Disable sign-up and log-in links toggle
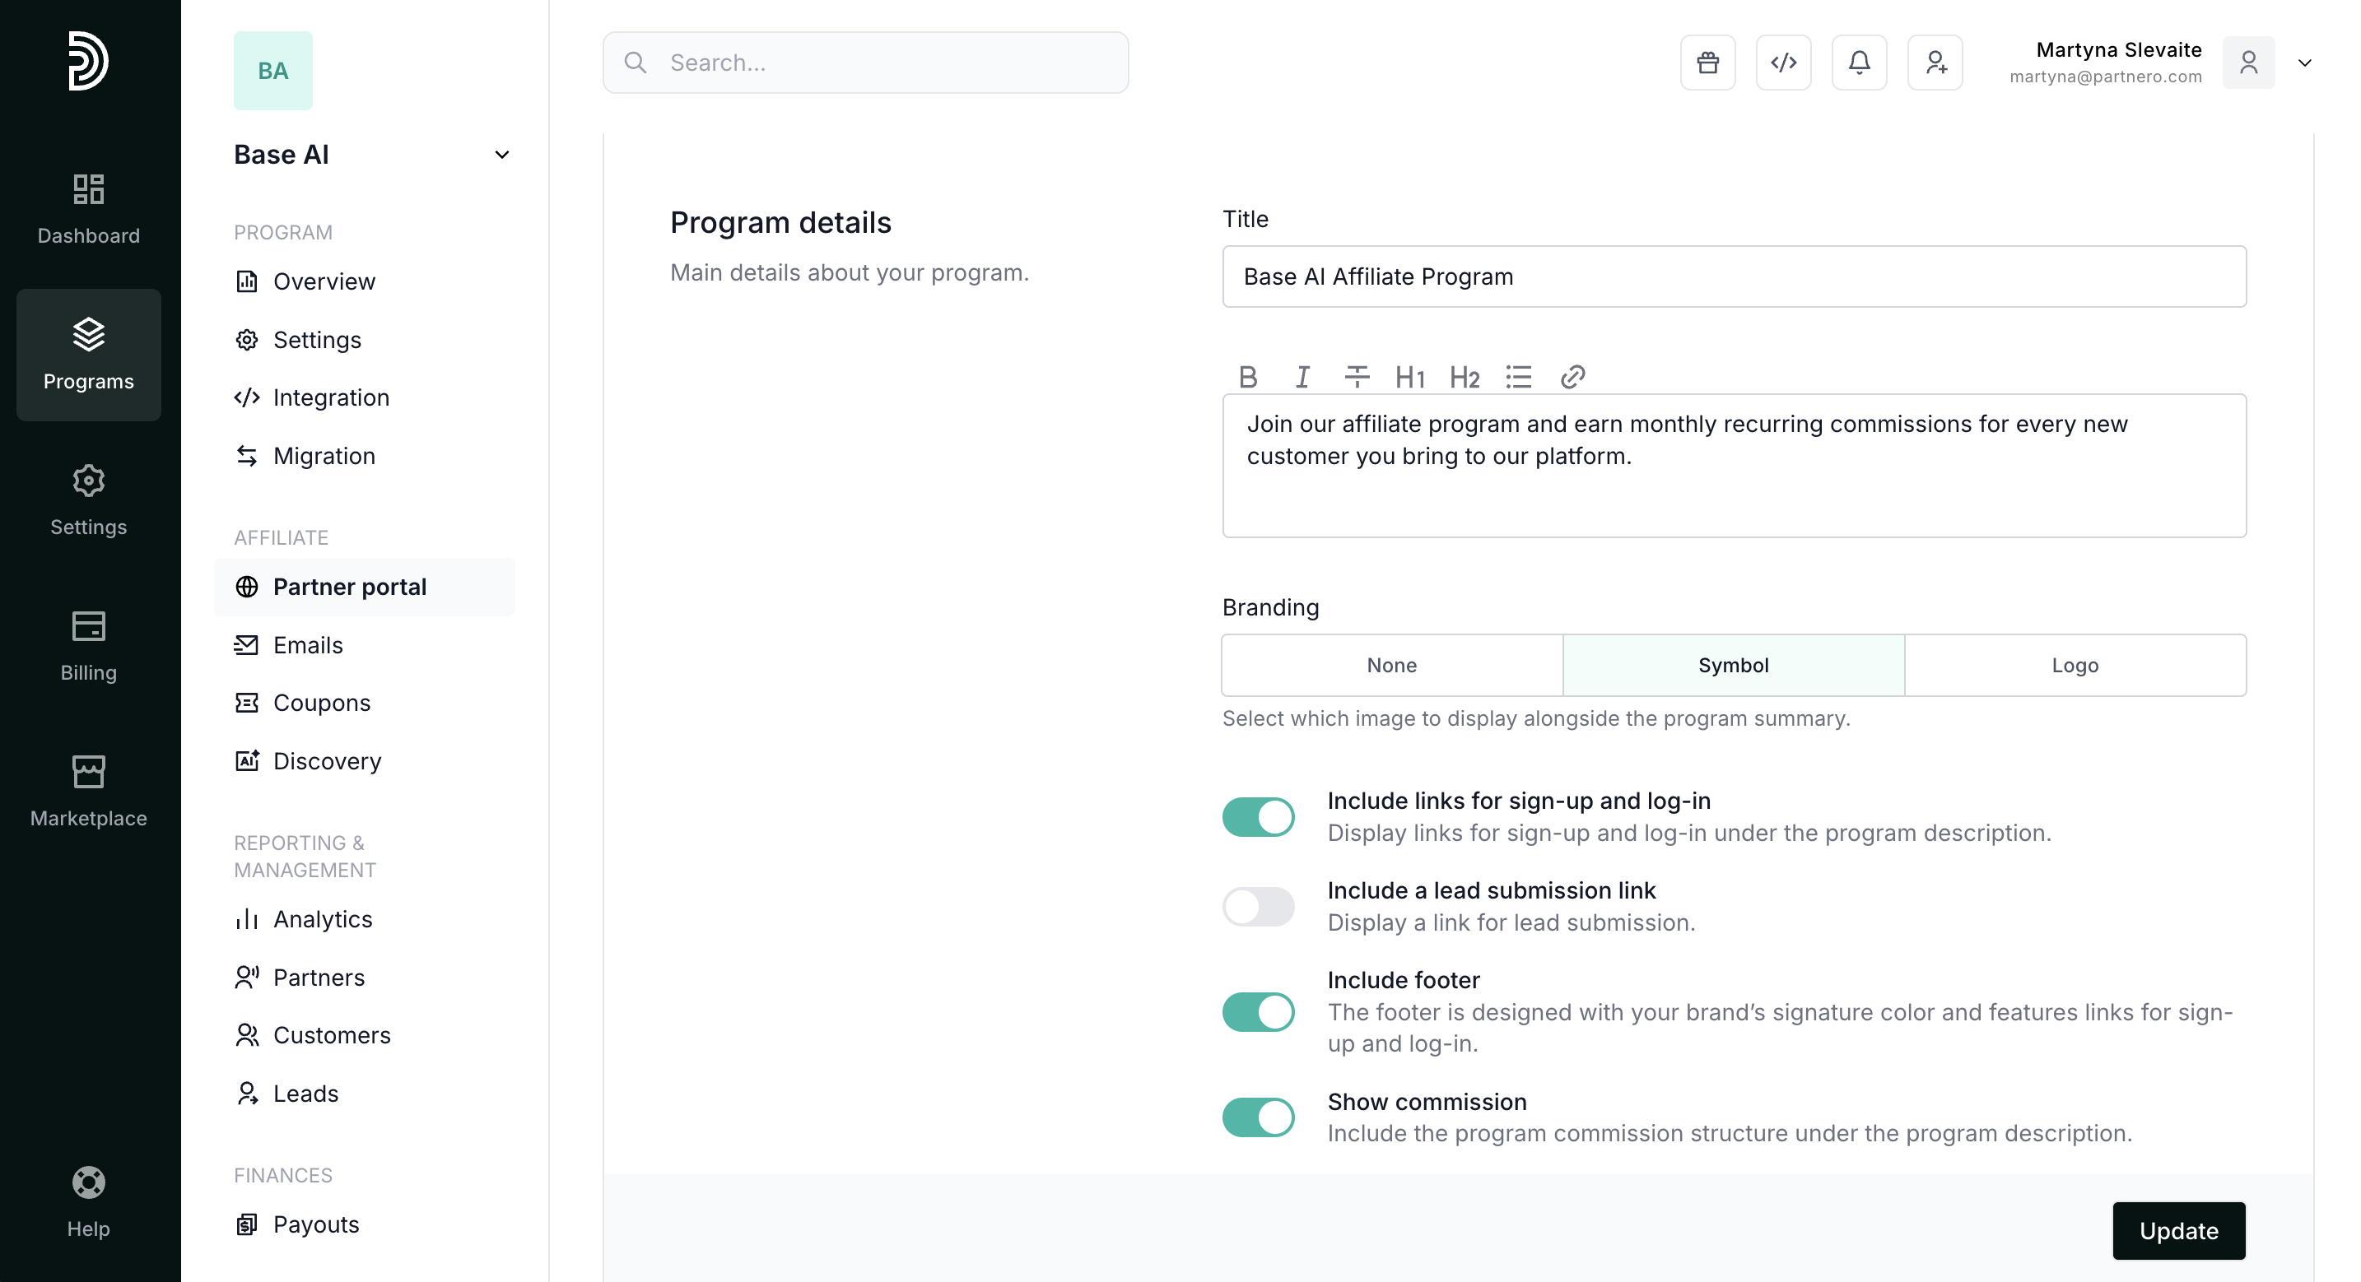The width and height of the screenshot is (2361, 1282). click(x=1258, y=816)
